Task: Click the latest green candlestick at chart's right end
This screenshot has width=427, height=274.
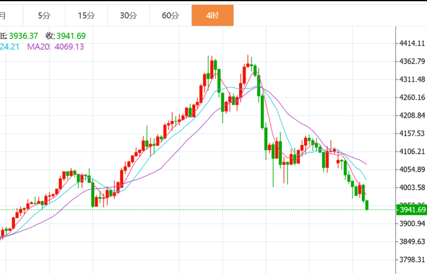Action: tap(367, 205)
